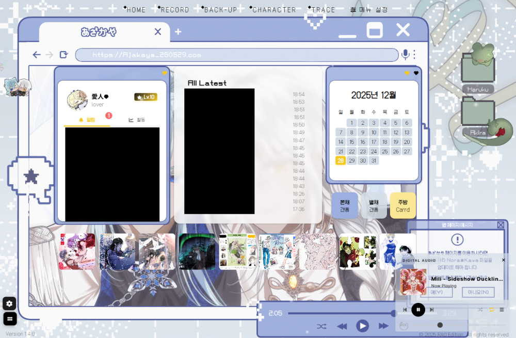Image resolution: width=516 pixels, height=338 pixels.
Task: Open the Akira folder
Action: click(x=478, y=115)
